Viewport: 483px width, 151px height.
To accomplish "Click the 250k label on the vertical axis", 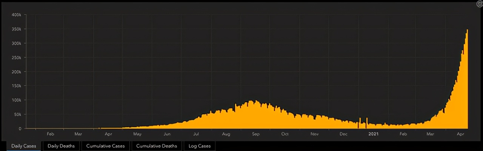I will tap(16, 57).
